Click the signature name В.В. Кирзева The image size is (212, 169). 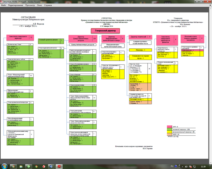click(148, 148)
